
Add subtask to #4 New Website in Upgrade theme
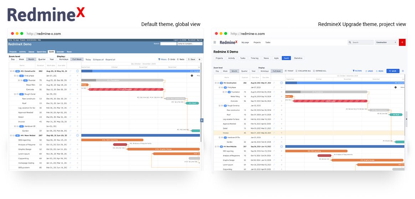(x=282, y=146)
